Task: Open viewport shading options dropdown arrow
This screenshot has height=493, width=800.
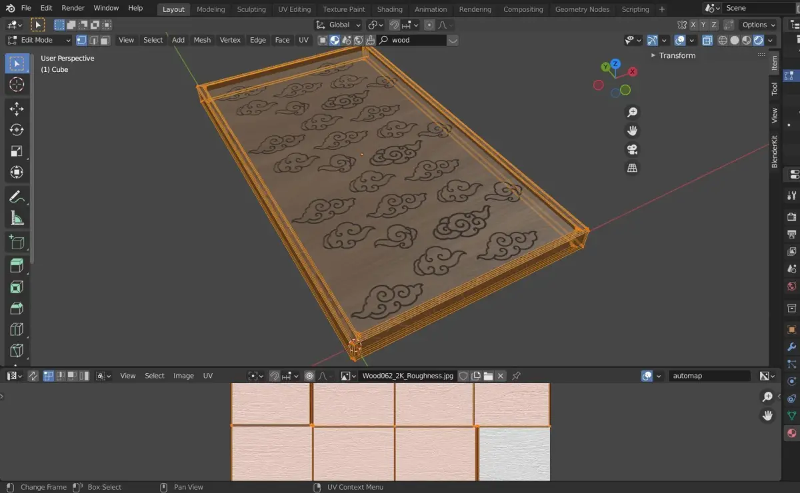Action: tap(771, 40)
